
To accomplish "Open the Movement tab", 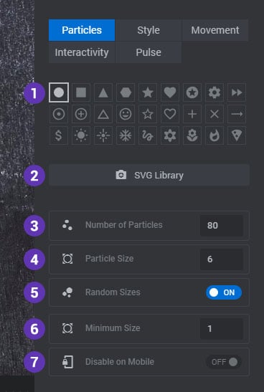I will pyautogui.click(x=215, y=30).
